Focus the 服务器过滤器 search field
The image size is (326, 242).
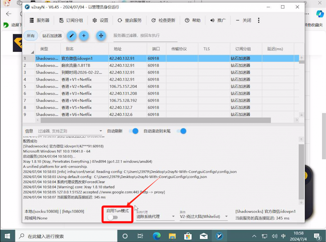pos(145,36)
